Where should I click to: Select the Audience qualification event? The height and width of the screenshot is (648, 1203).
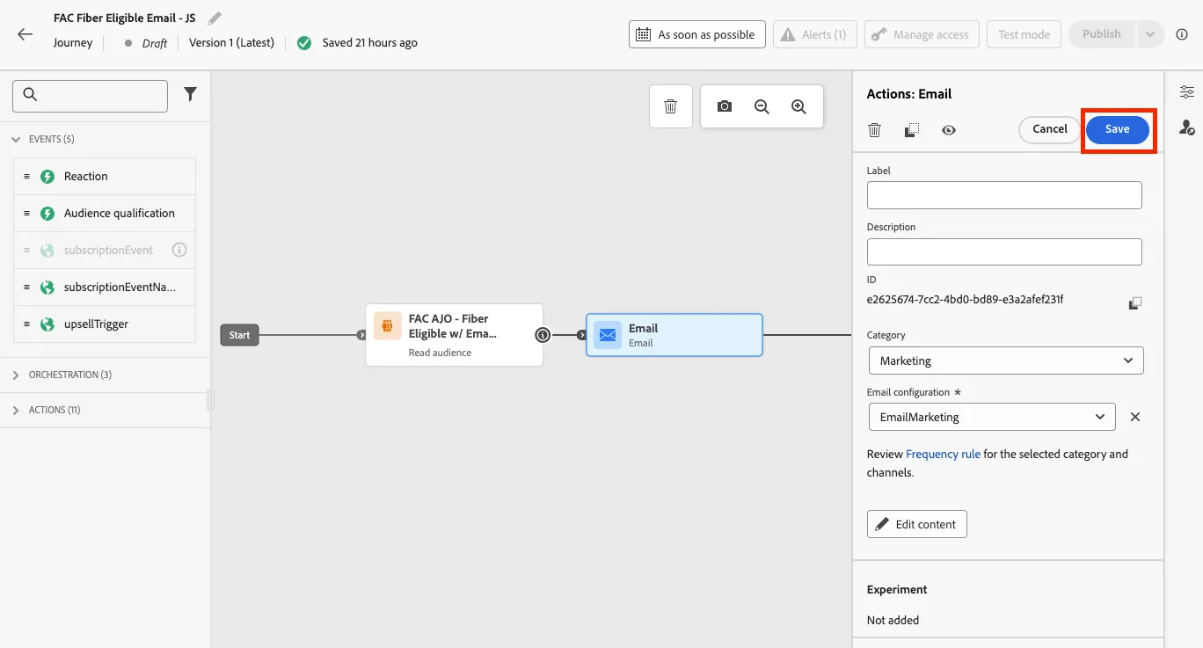(105, 213)
